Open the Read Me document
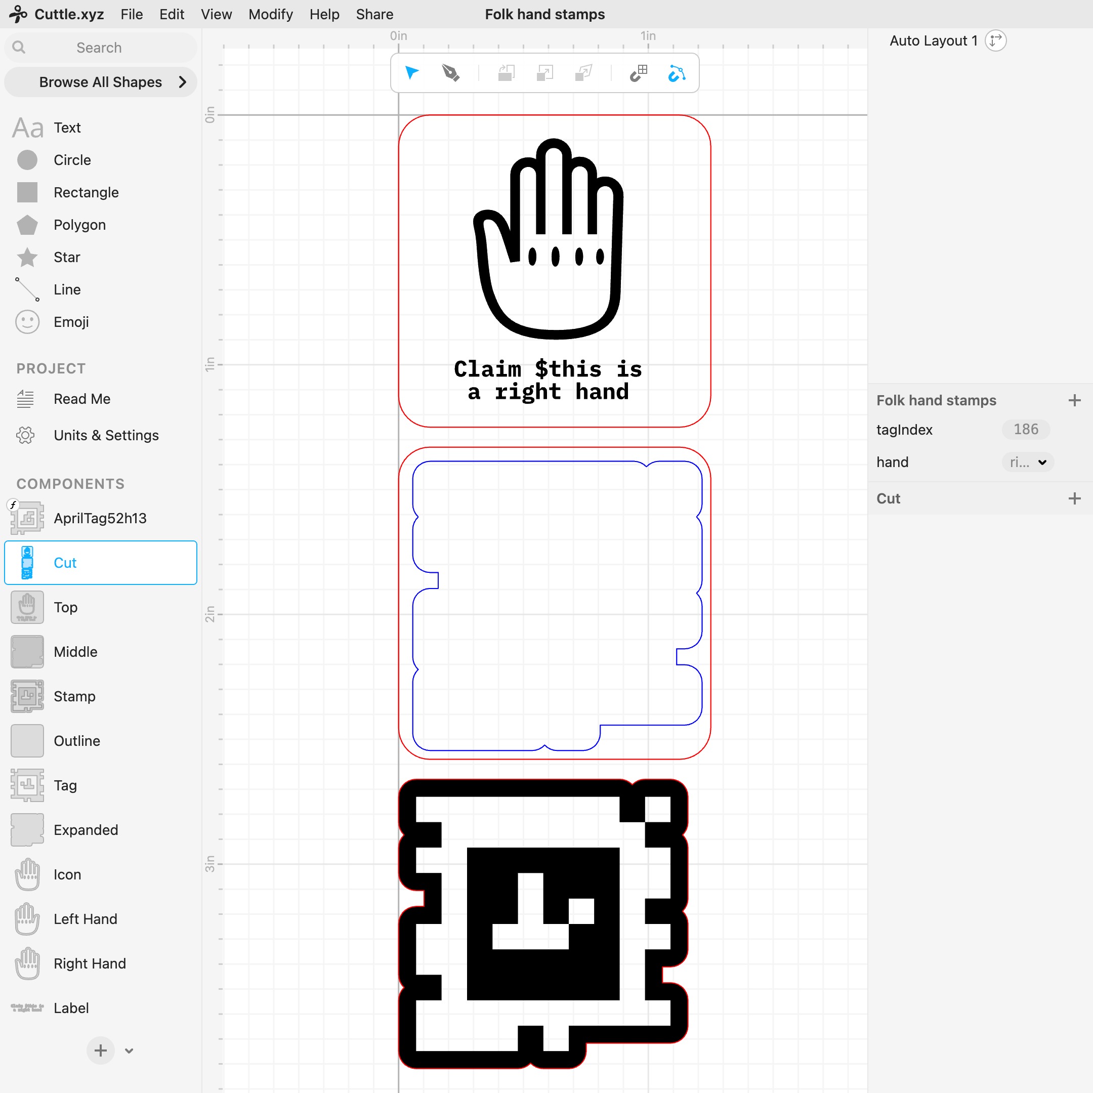Viewport: 1093px width, 1093px height. 63,399
